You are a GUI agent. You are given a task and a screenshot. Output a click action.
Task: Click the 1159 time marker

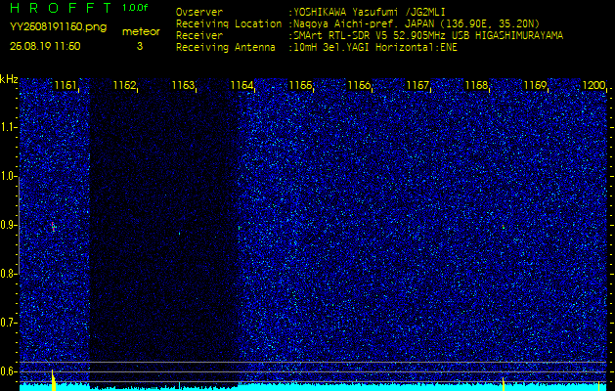(536, 85)
